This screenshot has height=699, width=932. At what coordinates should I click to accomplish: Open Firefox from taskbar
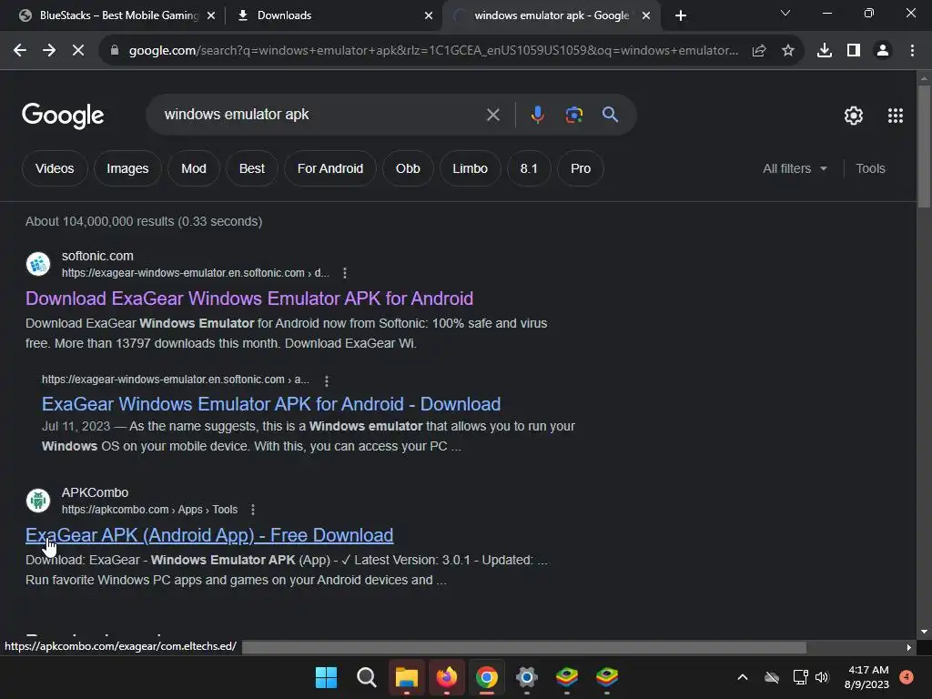pyautogui.click(x=446, y=677)
